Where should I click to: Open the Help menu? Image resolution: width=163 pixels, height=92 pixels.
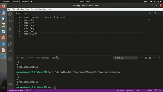point(50,9)
